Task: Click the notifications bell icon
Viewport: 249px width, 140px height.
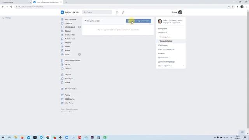Action: (117, 12)
